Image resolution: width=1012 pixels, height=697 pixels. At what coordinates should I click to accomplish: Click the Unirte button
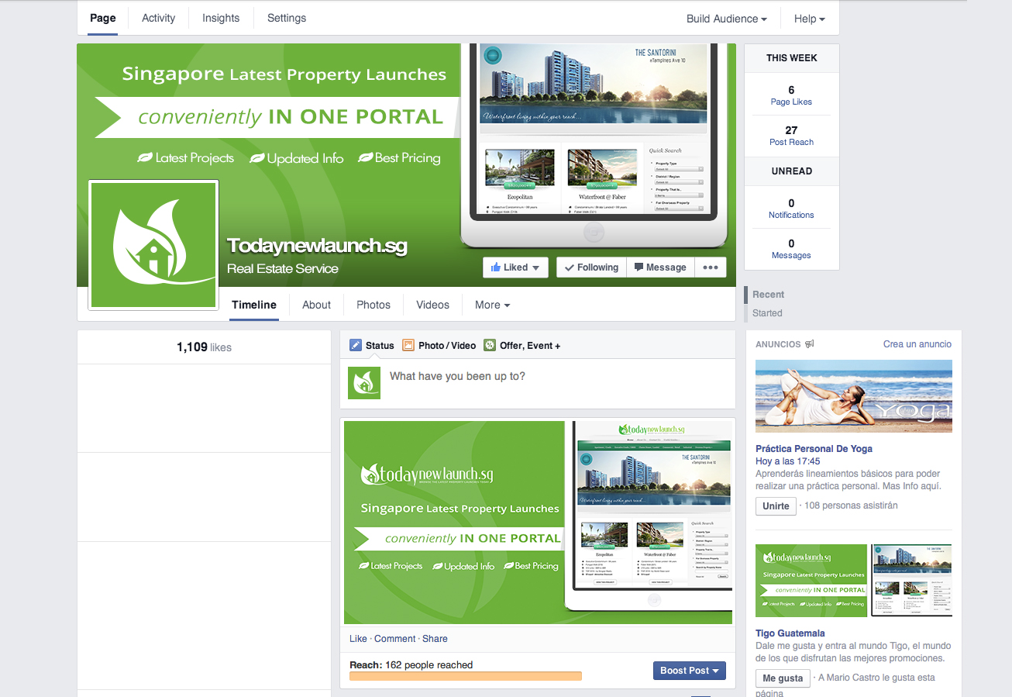point(776,506)
